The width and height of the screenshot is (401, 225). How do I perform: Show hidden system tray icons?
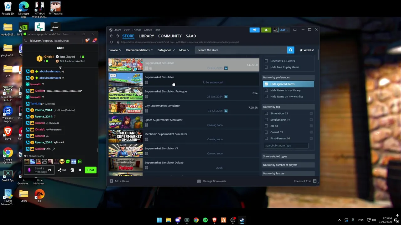click(x=339, y=220)
